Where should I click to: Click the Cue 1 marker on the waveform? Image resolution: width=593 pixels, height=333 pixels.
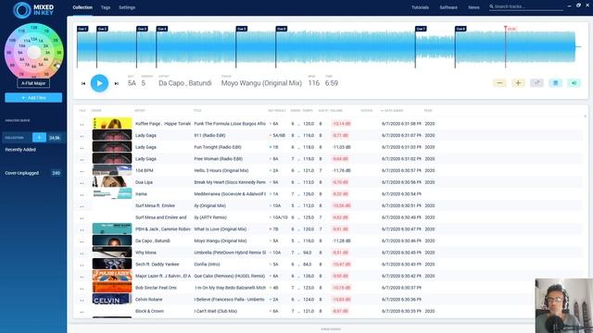[x=82, y=29]
